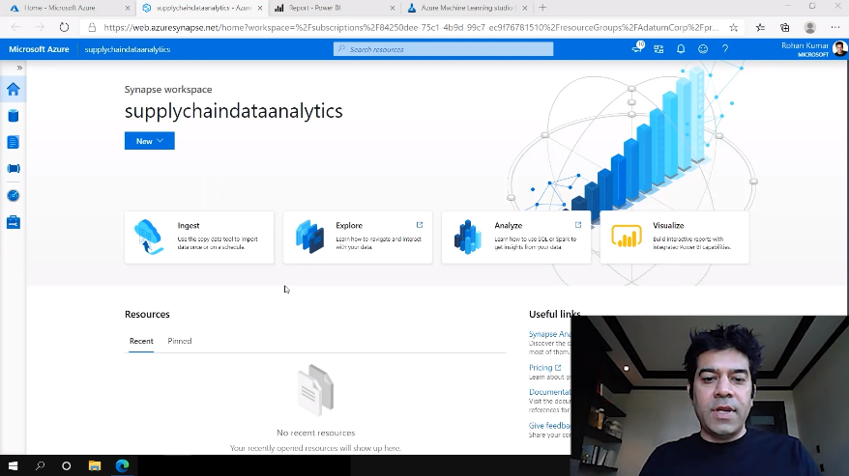Open browser profile avatar icon
849x476 pixels.
[x=809, y=27]
